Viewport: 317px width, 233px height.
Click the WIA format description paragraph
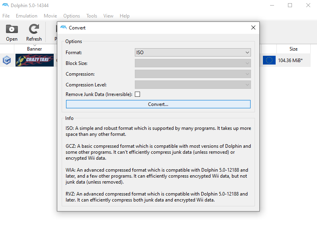point(157,176)
